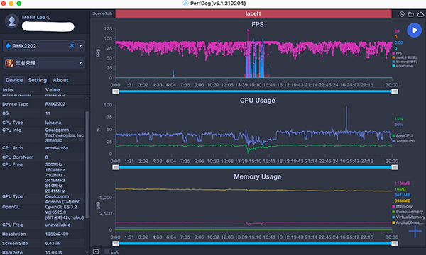Viewport: 426px width, 255px height.
Task: Click the user avatar icon
Action: tap(12, 21)
